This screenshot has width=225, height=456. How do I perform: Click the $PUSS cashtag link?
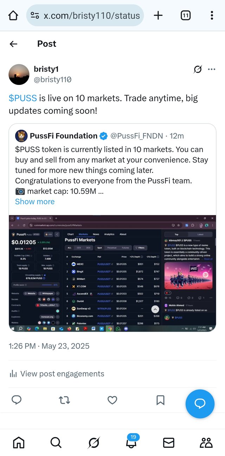coord(22,98)
